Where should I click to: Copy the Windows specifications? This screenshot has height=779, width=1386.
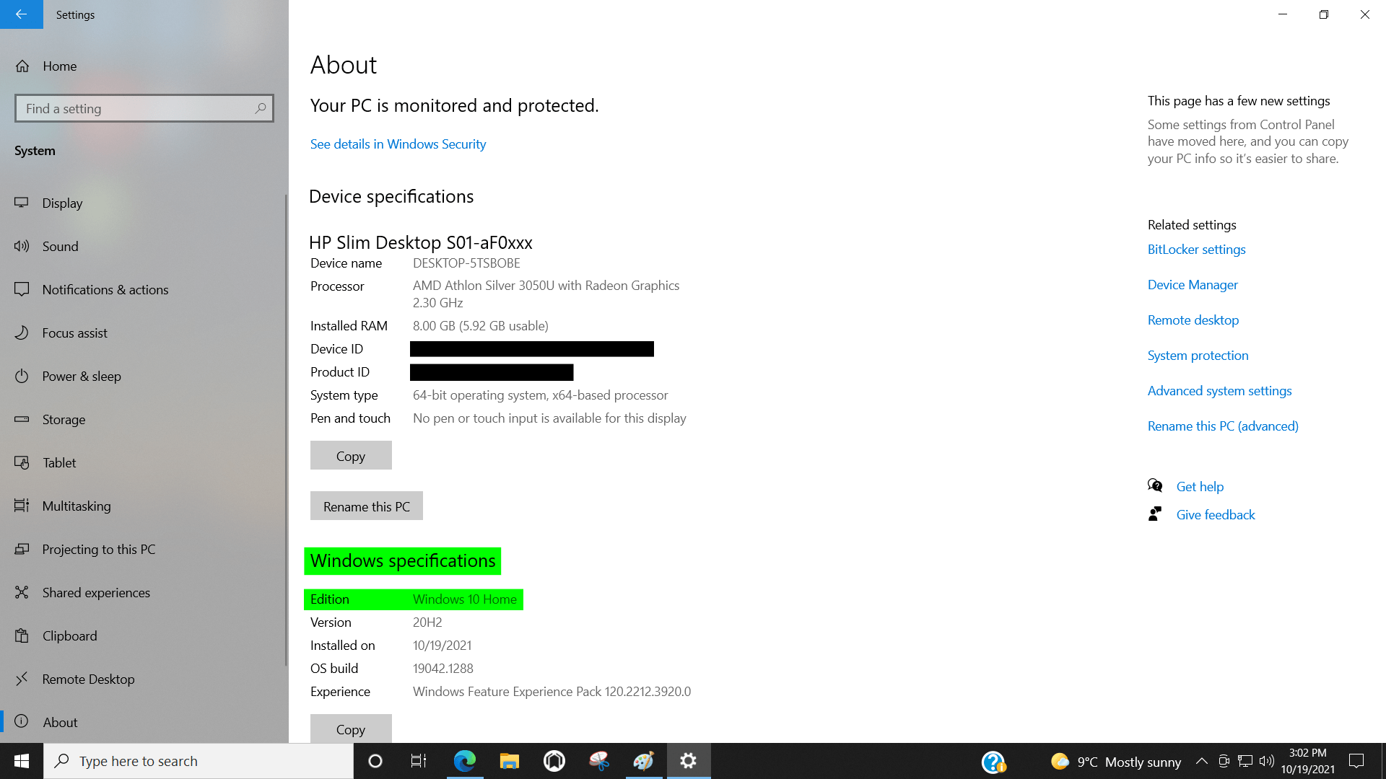pos(351,729)
